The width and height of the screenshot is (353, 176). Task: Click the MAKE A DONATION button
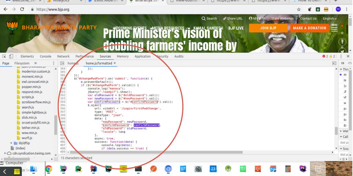pyautogui.click(x=310, y=28)
